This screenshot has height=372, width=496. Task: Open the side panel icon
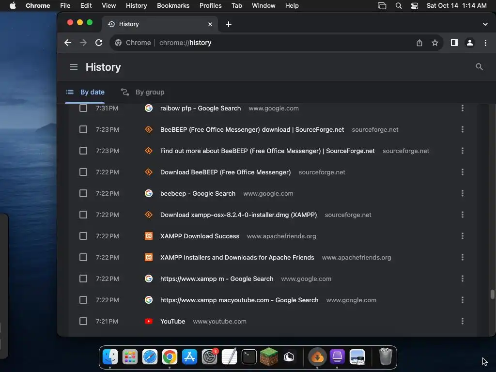[x=454, y=43]
